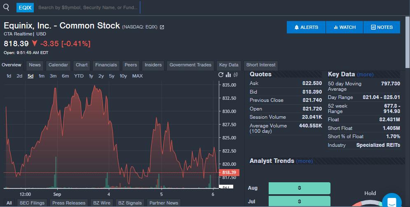Open the external link icon beside NASDAQ: EQIX
410x207 pixels.
[x=162, y=27]
